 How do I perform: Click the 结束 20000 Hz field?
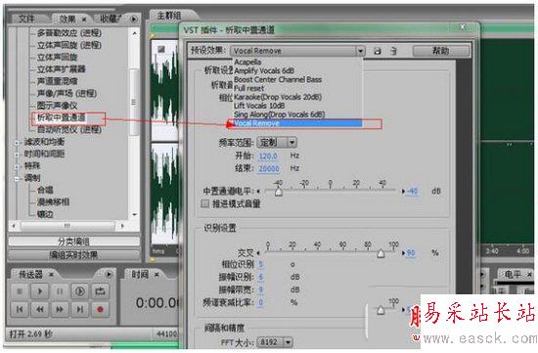[x=269, y=169]
